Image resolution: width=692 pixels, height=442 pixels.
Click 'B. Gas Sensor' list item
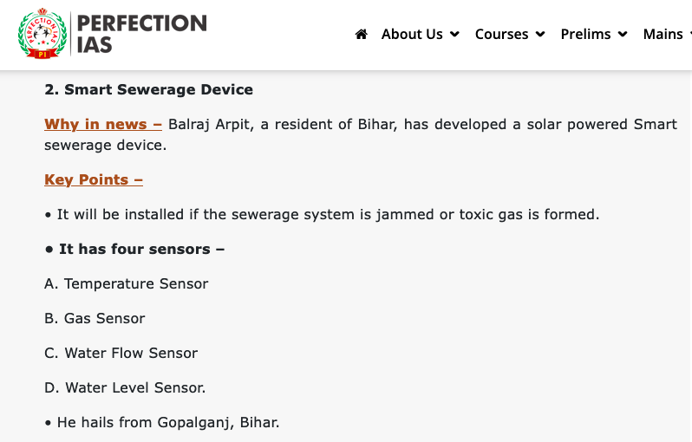pyautogui.click(x=95, y=318)
